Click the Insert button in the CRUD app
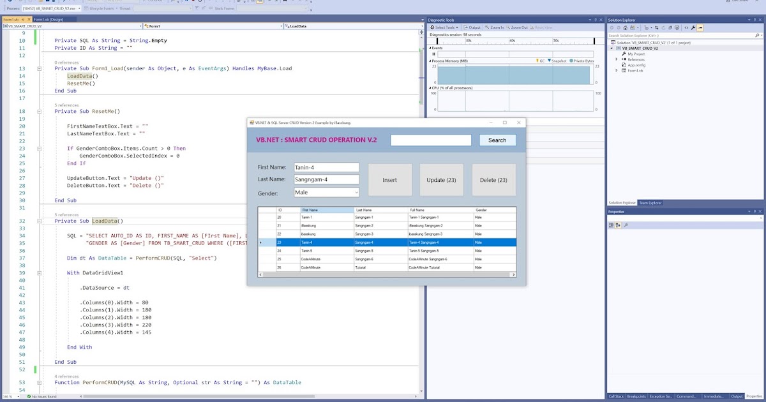Image resolution: width=766 pixels, height=402 pixels. pos(390,179)
